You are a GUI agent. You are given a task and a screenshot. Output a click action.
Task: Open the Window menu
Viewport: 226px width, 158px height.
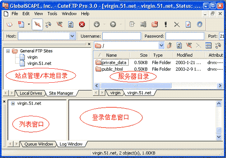(x=69, y=14)
